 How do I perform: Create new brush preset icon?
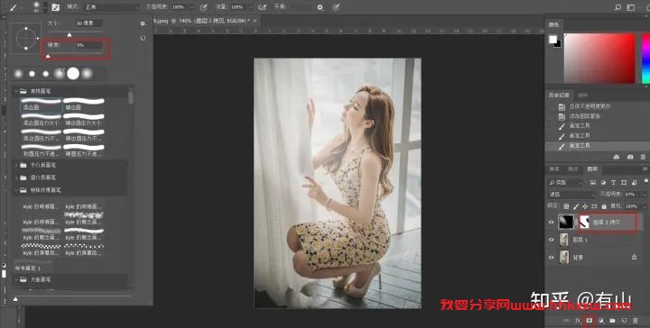tap(143, 38)
